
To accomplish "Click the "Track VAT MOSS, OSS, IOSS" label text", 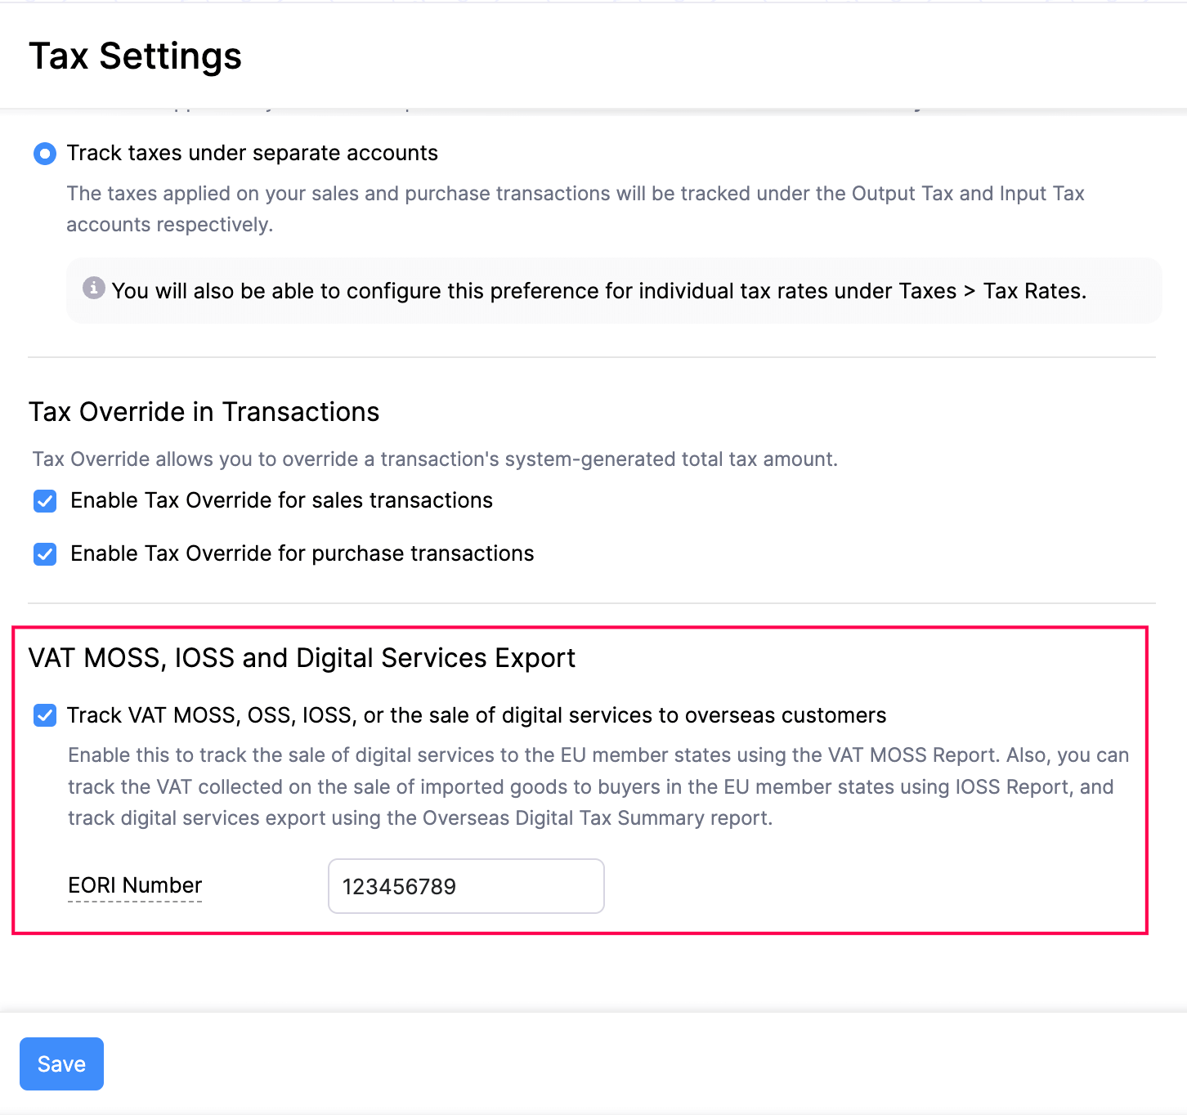I will (476, 715).
